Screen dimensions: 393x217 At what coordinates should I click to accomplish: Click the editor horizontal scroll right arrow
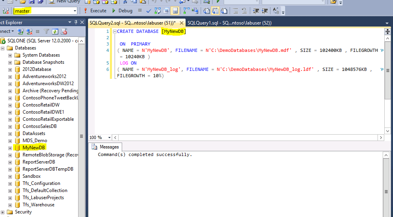381,137
